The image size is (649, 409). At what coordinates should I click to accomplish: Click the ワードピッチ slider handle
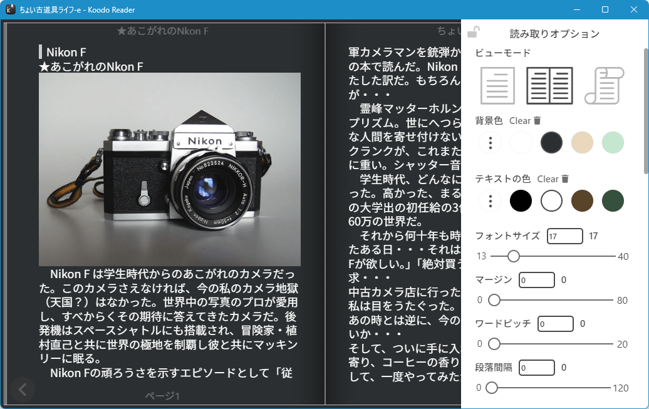[494, 344]
